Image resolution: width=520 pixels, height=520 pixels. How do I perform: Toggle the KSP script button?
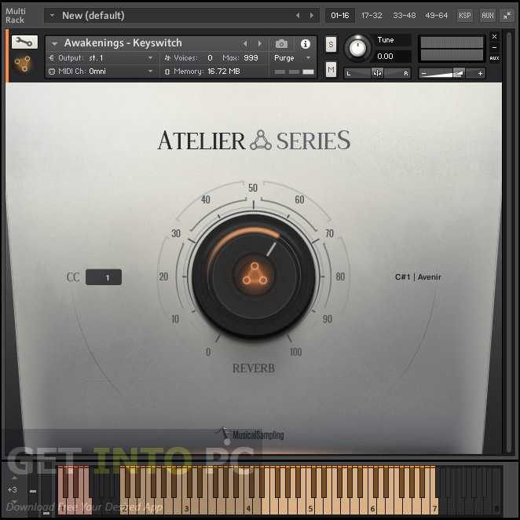pyautogui.click(x=464, y=15)
